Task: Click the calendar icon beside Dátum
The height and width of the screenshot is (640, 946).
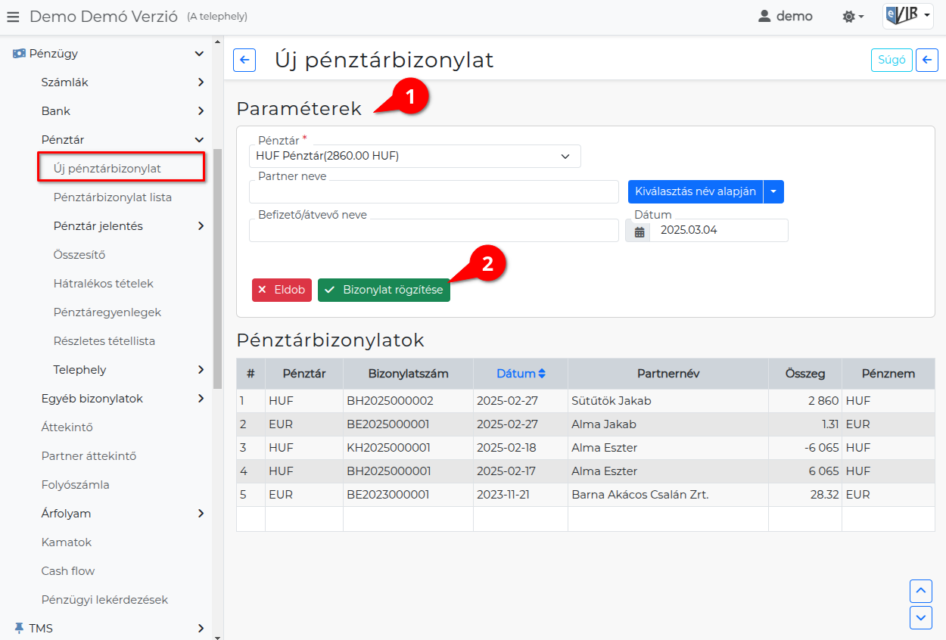Action: 639,231
